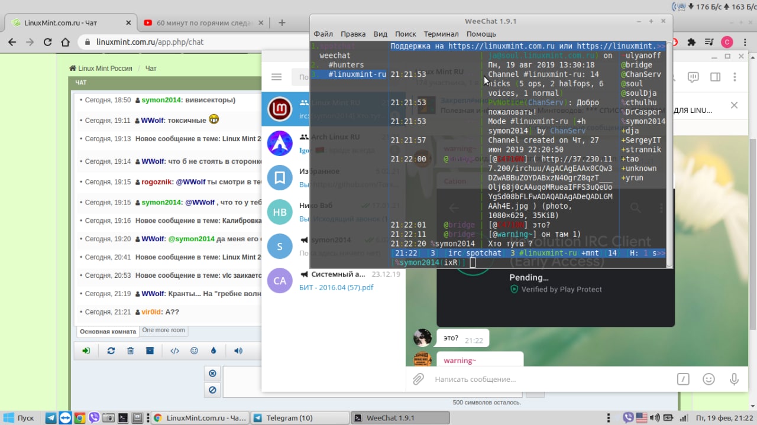Switch to the YouTube "60 минут" tab
The height and width of the screenshot is (425, 757).
[x=204, y=23]
